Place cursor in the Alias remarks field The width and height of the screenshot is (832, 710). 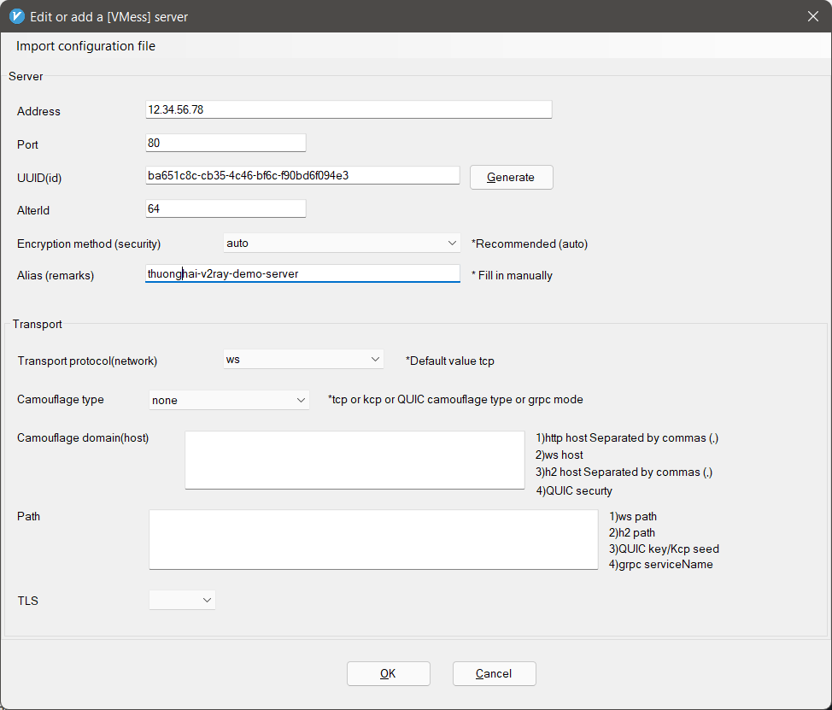302,274
